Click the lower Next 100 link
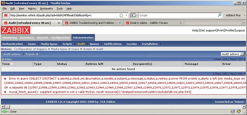The width and height of the screenshot is (247, 115). tap(238, 74)
